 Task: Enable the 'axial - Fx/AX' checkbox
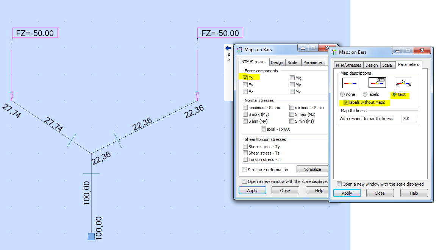tap(264, 129)
